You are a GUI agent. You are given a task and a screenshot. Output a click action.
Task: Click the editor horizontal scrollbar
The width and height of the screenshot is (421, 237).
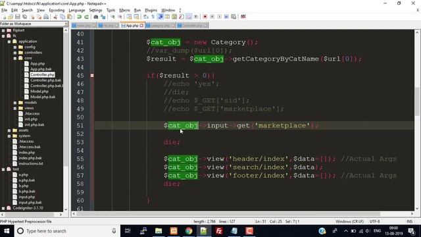[228, 214]
